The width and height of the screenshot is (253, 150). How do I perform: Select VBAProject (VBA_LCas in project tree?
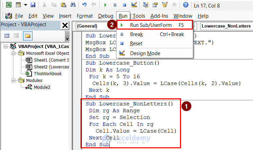click(x=43, y=47)
